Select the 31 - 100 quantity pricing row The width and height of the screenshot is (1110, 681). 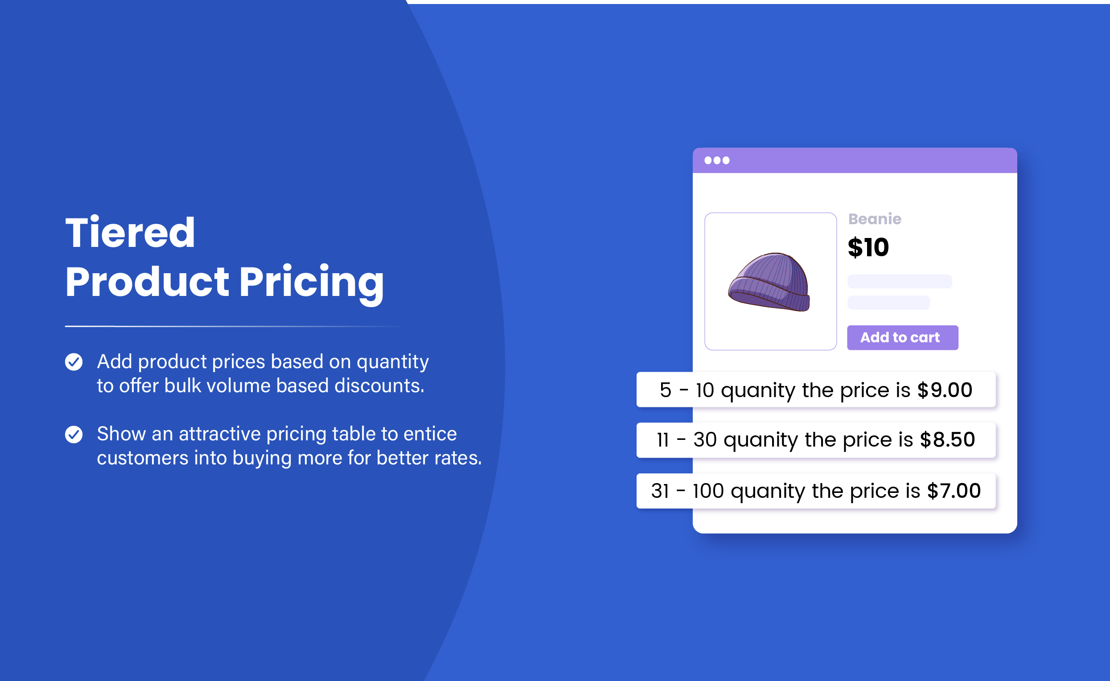pyautogui.click(x=815, y=491)
